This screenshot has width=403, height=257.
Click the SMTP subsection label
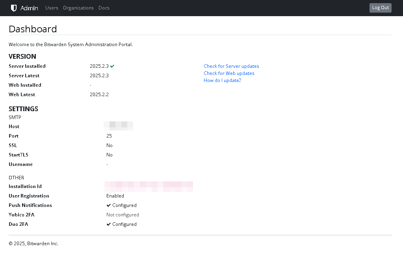(x=15, y=117)
